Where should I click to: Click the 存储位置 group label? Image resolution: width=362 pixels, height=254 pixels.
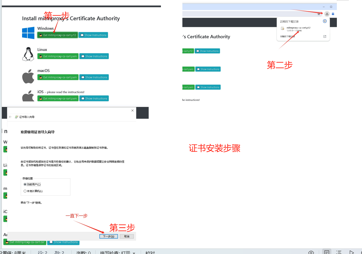click(28, 179)
